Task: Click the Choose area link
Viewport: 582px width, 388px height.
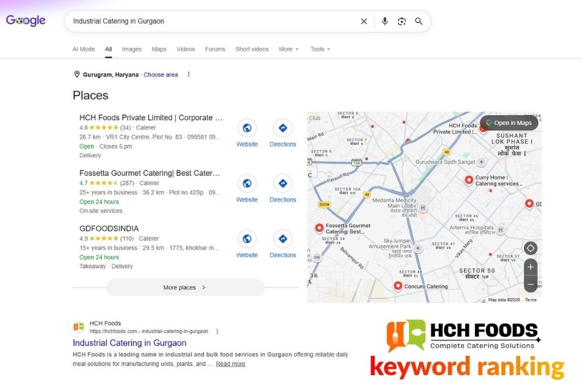Action: coord(161,75)
